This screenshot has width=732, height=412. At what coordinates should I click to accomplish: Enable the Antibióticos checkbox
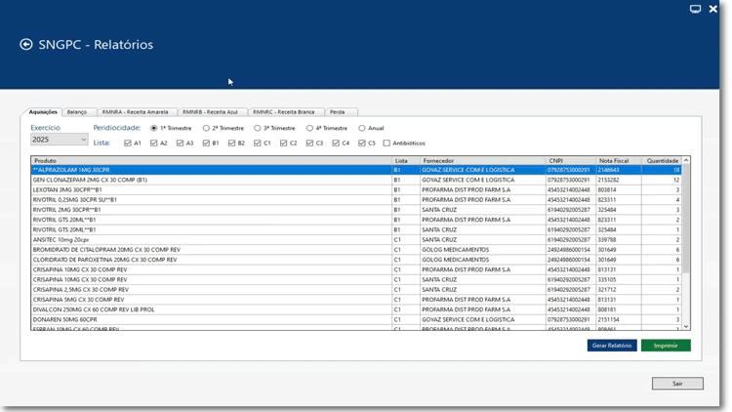click(x=386, y=144)
